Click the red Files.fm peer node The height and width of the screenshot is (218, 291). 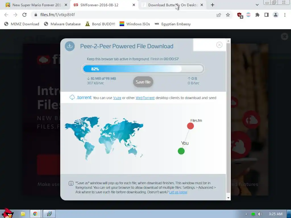pos(190,126)
